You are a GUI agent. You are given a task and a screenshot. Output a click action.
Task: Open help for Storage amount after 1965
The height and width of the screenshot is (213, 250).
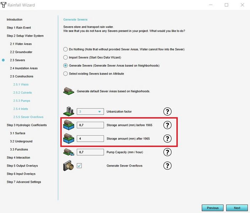tap(167, 138)
